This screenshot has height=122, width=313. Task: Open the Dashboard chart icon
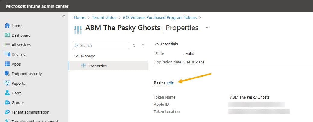point(7,35)
